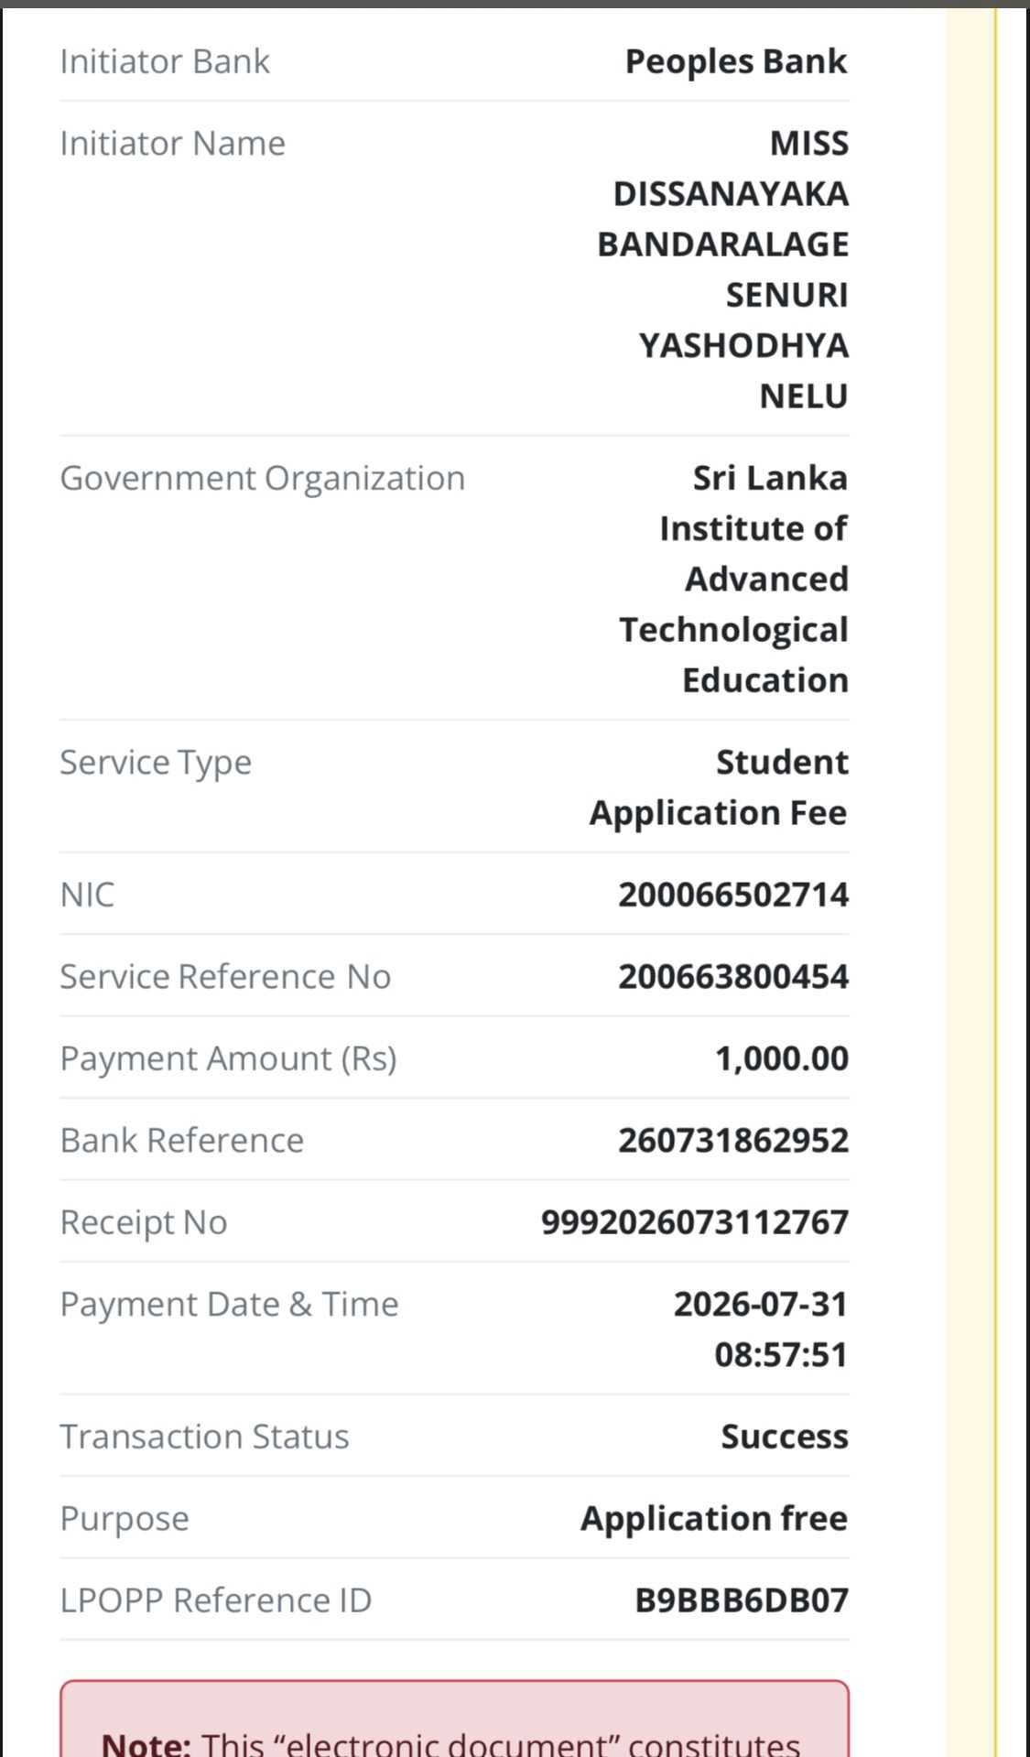This screenshot has width=1030, height=1757.
Task: Select LPOPP Reference ID B9BBB6DB07
Action: [x=742, y=1600]
